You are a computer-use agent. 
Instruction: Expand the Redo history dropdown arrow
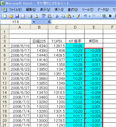[x=98, y=16]
